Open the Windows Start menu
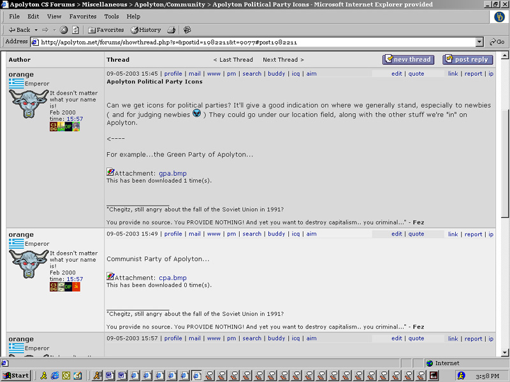 (x=16, y=375)
